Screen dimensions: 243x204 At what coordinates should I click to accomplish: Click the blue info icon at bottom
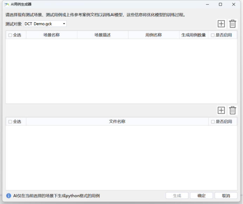9,196
